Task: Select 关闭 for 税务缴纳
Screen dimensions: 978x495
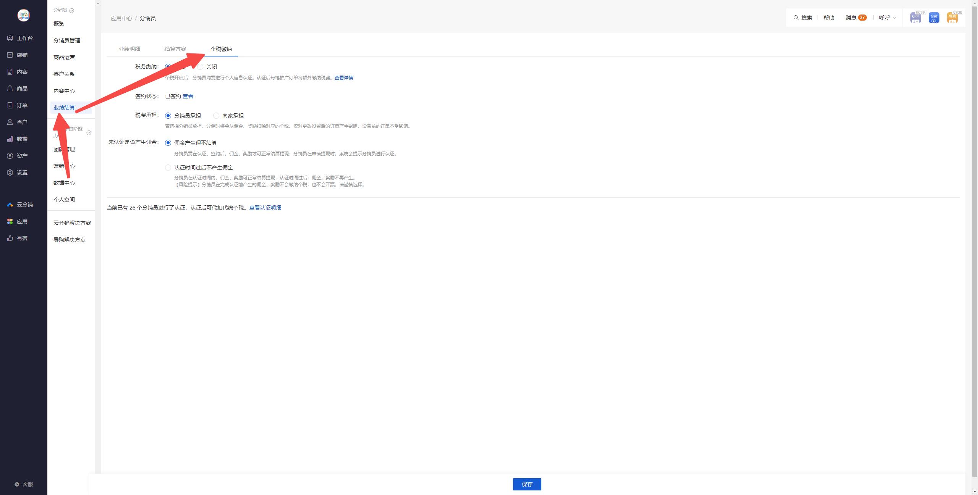Action: pyautogui.click(x=200, y=67)
